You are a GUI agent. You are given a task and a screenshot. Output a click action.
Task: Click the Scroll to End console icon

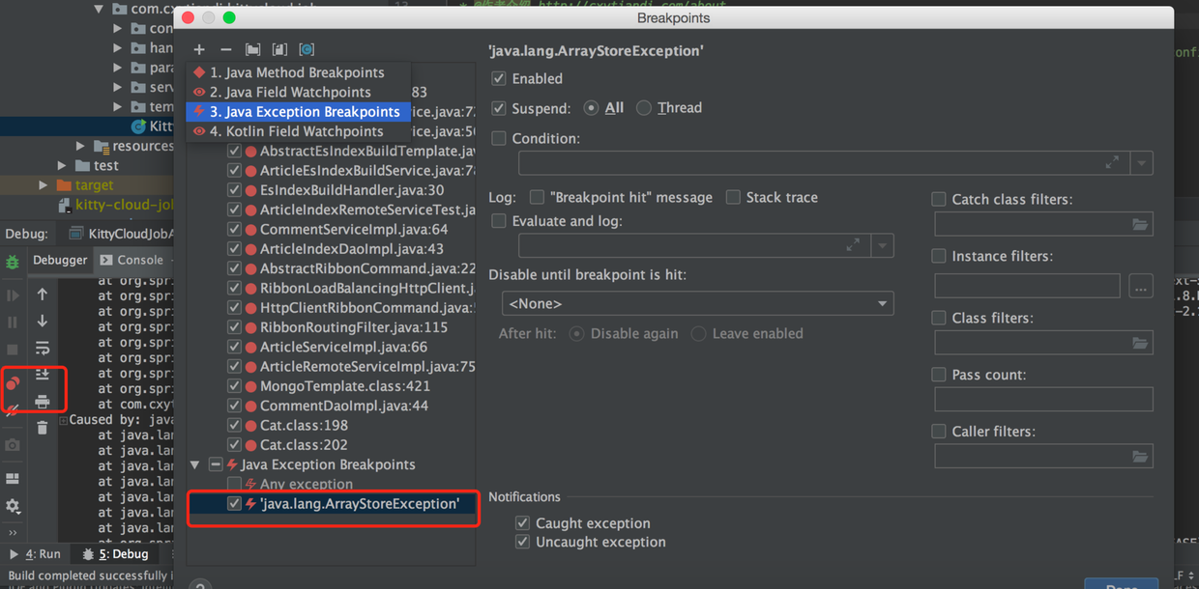pyautogui.click(x=43, y=374)
